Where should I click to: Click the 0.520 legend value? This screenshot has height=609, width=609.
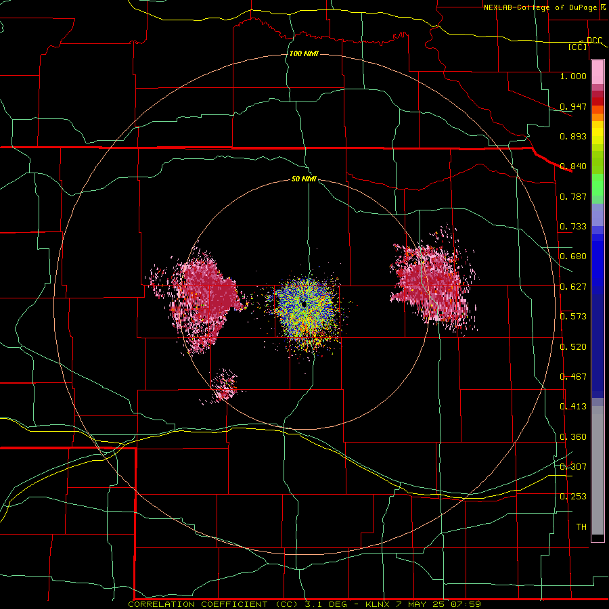pos(573,347)
